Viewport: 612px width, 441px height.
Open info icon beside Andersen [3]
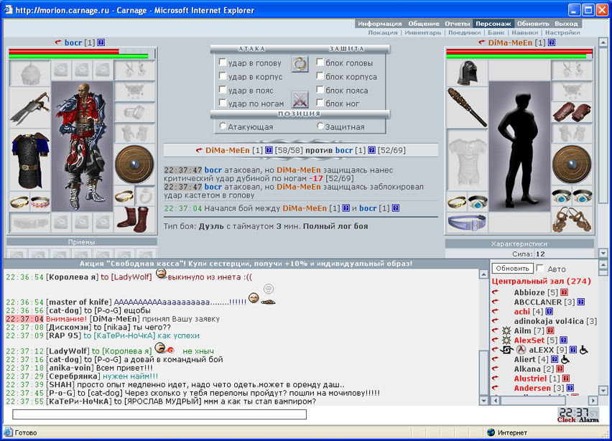click(x=570, y=388)
